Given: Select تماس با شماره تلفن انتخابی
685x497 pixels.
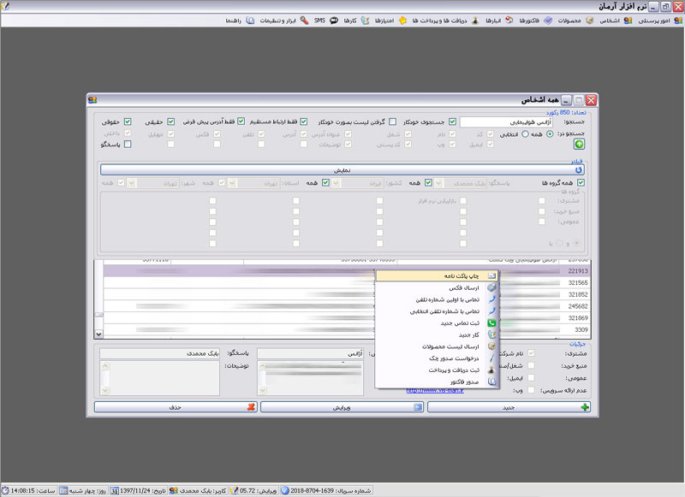Looking at the screenshot, I should pos(437,311).
